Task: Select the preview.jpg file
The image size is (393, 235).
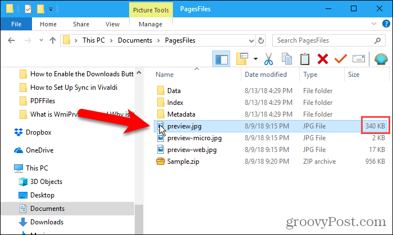Action: 271,126
